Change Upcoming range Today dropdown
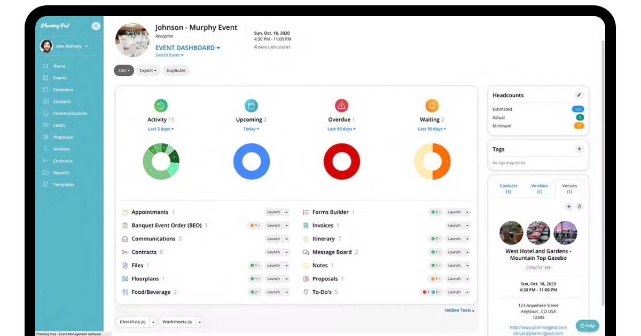The image size is (641, 336). tap(251, 129)
